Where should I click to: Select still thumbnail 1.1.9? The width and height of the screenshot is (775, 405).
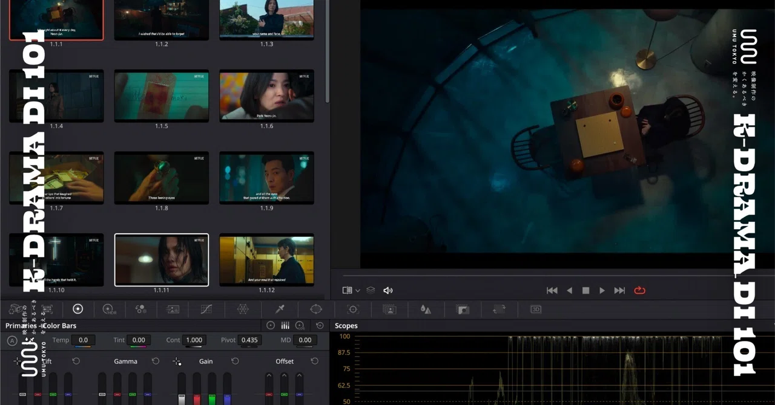[266, 178]
